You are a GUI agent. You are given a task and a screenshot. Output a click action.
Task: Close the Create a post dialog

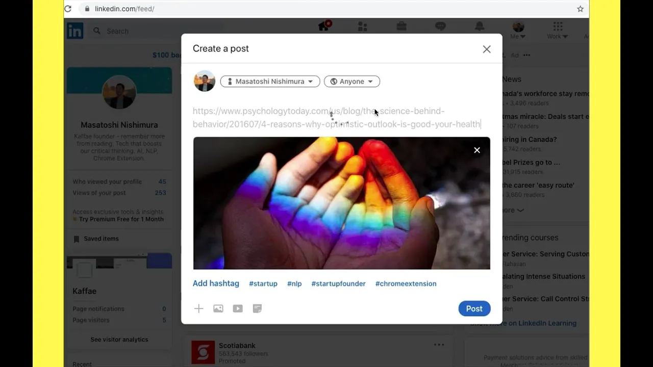[487, 49]
